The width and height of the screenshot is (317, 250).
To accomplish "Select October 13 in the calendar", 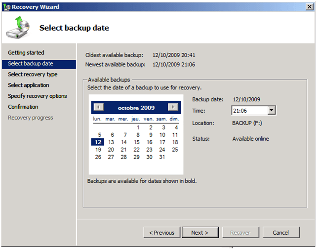I will (111, 142).
